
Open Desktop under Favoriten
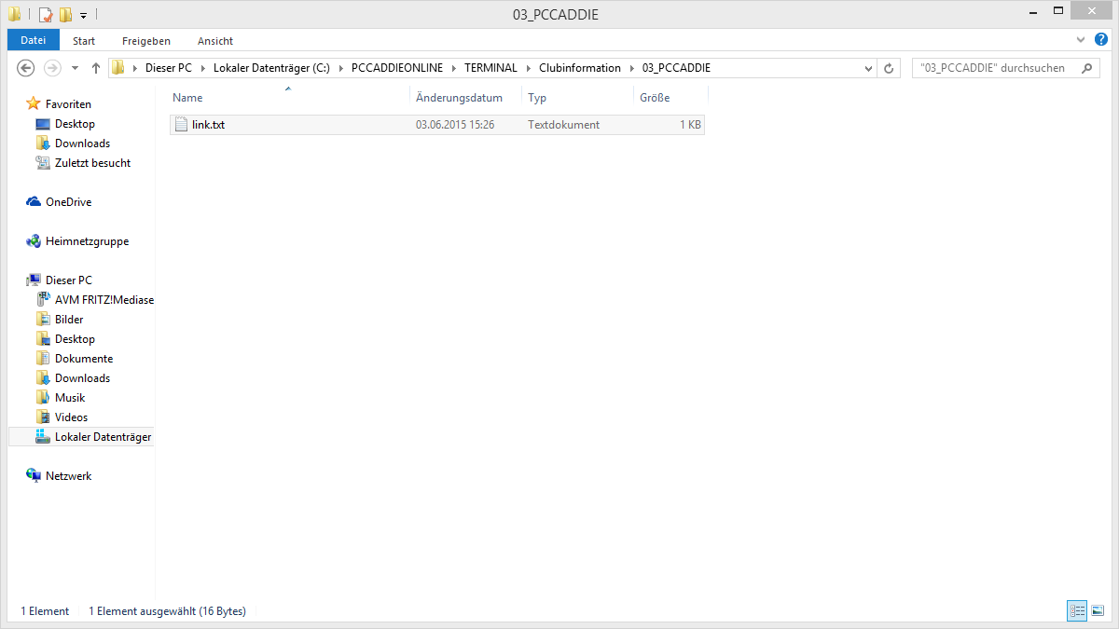(75, 124)
